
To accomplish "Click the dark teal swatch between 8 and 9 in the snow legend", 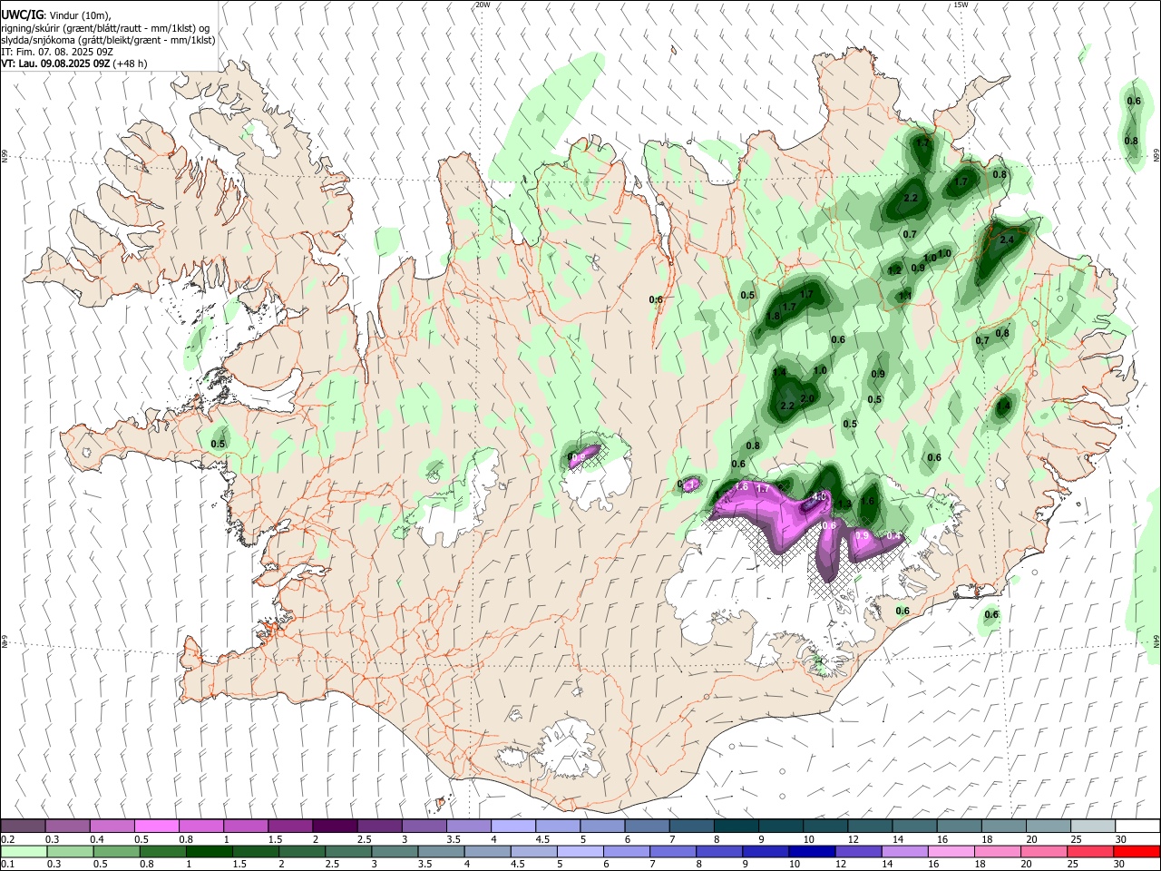I will 736,826.
